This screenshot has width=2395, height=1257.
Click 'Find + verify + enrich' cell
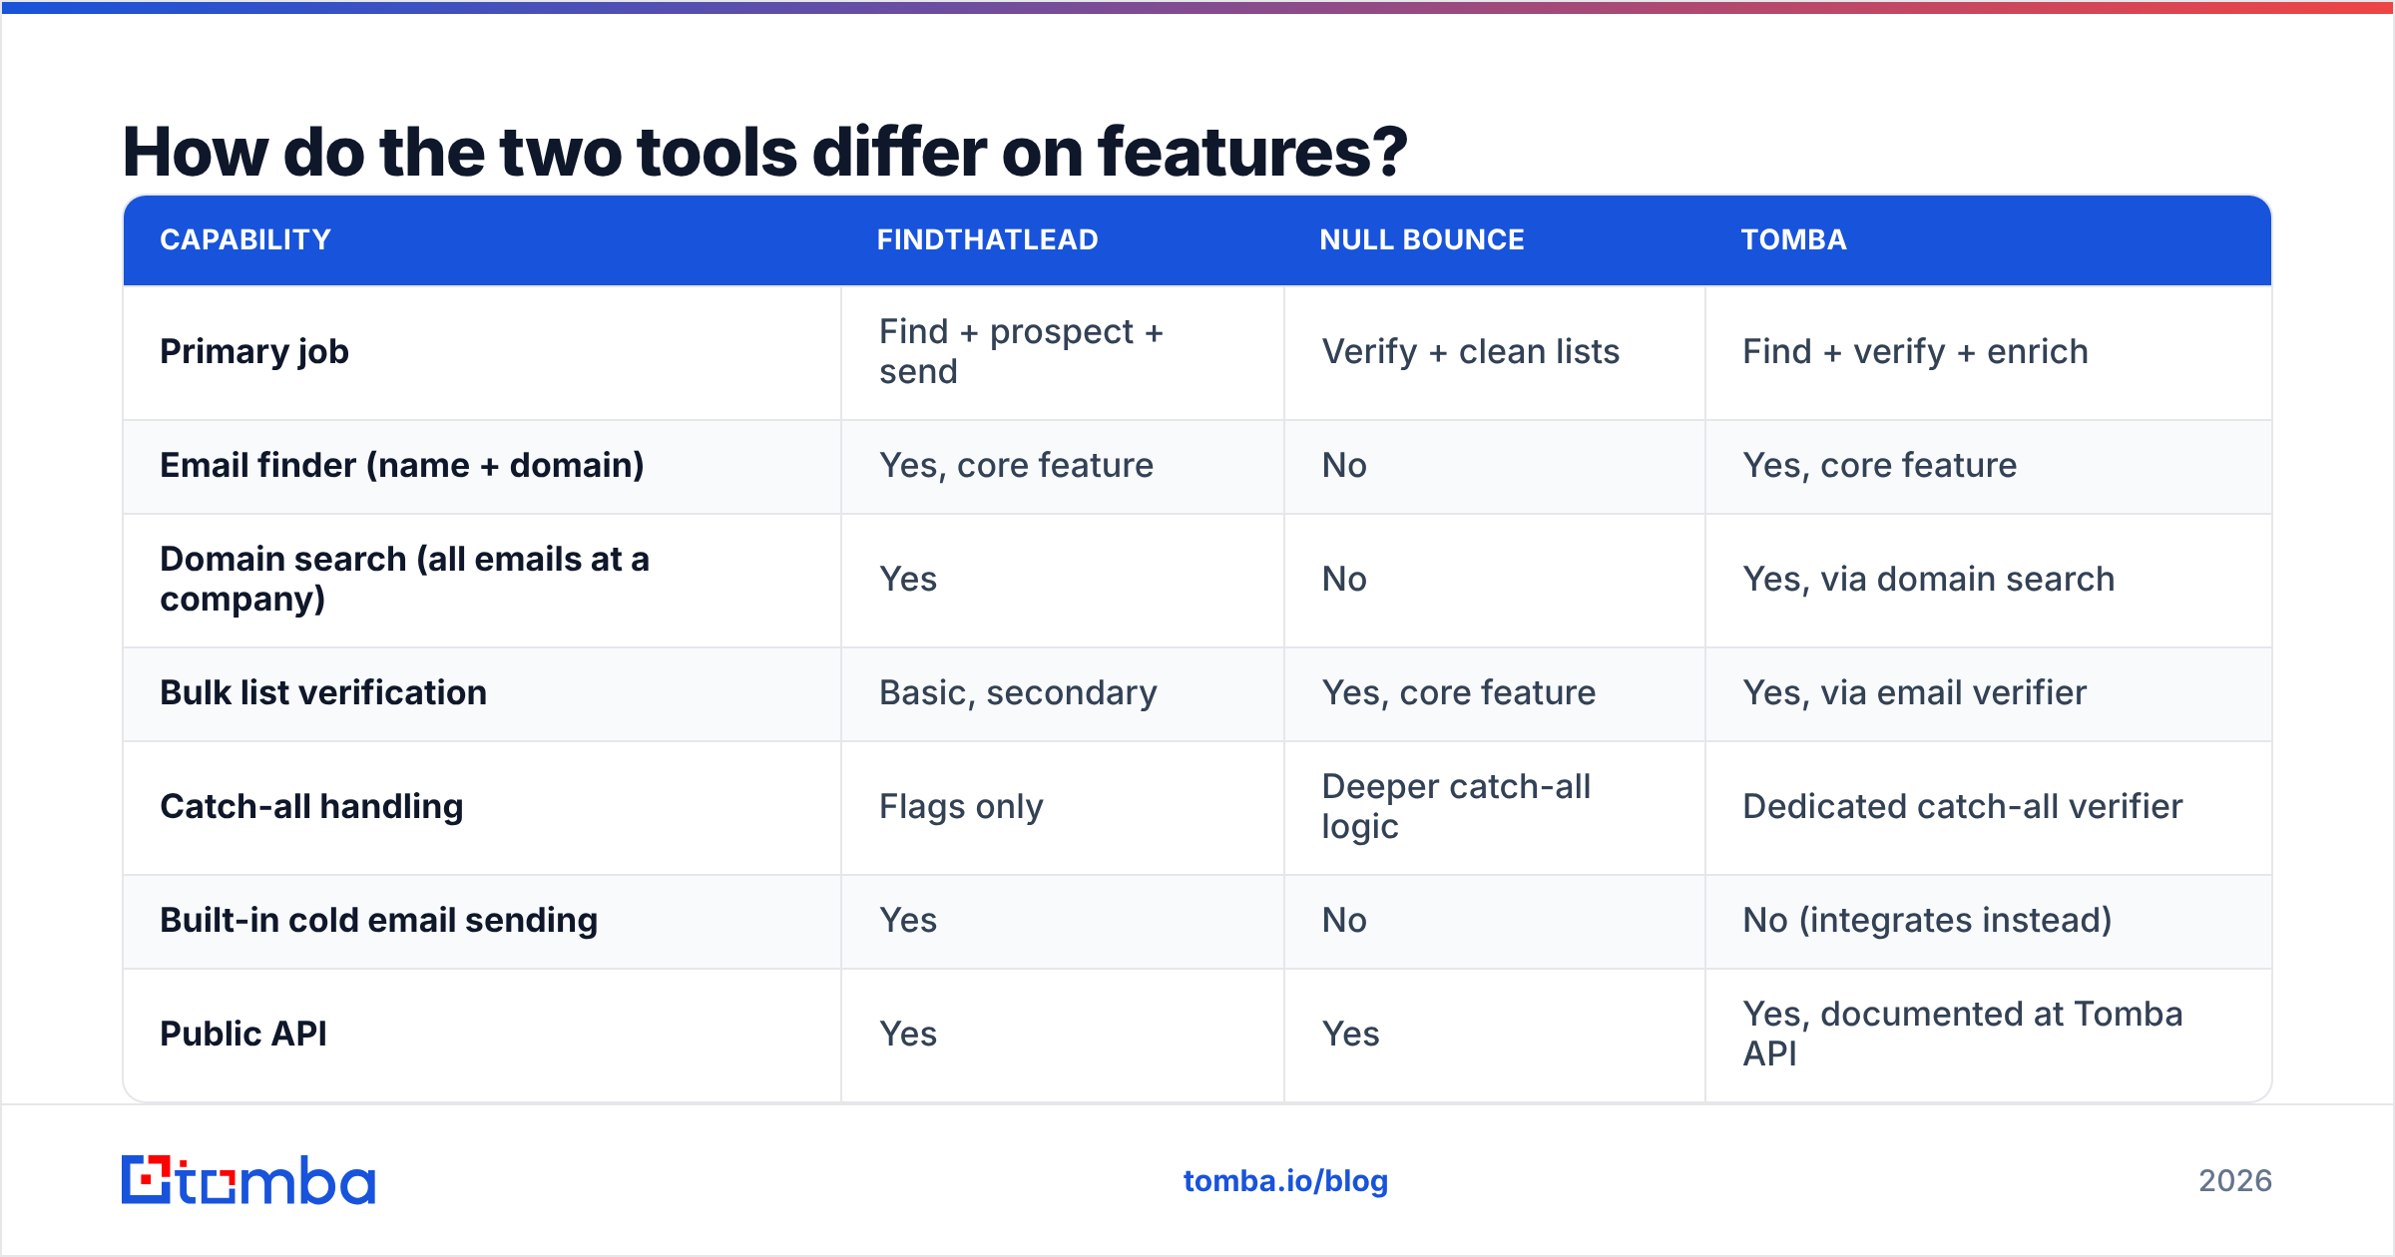(x=1915, y=351)
